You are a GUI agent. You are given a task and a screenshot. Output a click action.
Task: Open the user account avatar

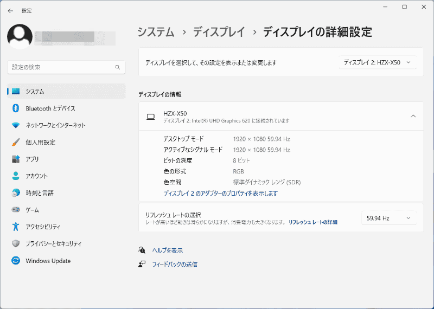[x=20, y=36]
